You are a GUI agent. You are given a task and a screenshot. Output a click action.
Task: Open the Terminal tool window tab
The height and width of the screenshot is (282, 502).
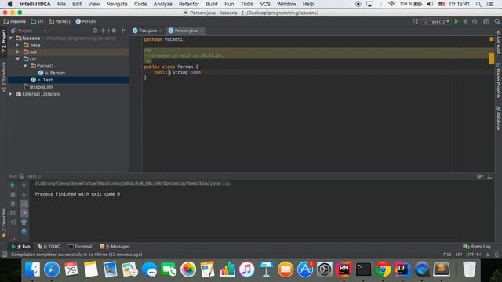tap(80, 247)
